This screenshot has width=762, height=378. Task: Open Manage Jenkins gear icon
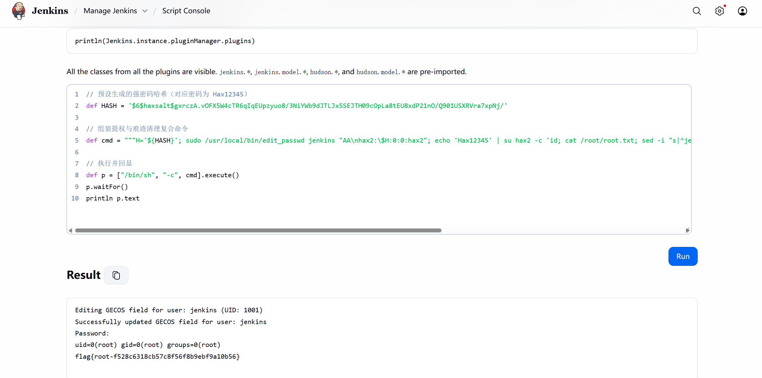[x=720, y=11]
